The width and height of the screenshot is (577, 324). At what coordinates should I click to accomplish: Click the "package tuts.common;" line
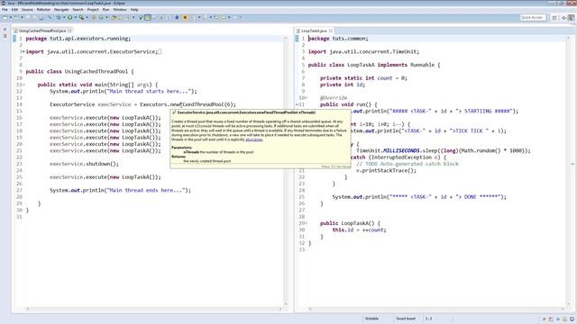338,38
